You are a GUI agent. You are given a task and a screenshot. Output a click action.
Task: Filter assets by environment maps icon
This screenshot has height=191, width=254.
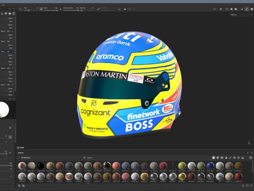243,158
